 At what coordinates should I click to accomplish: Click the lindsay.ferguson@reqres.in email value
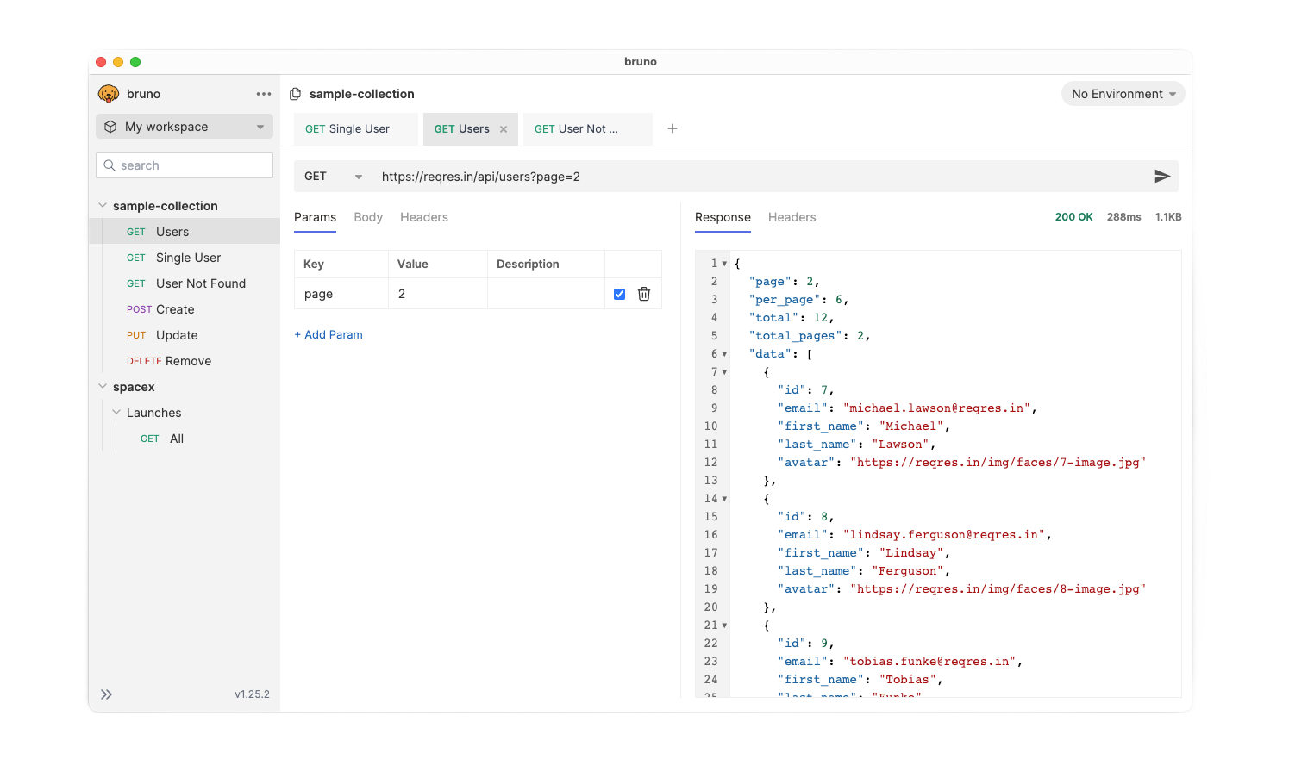tap(944, 535)
